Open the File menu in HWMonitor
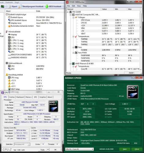The height and width of the screenshot is (153, 144). click(x=68, y=6)
